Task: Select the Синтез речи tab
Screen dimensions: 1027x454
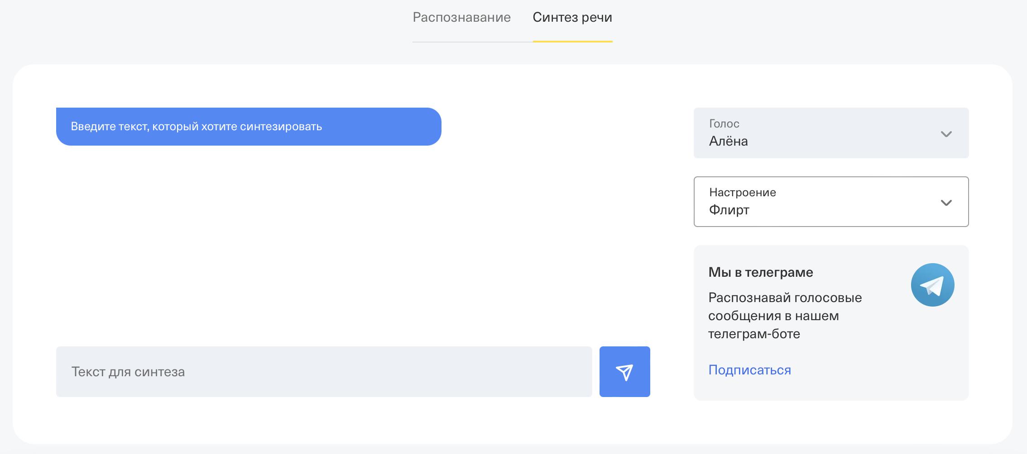Action: (572, 18)
